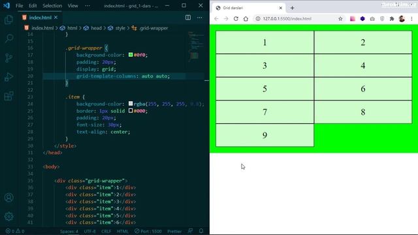This screenshot has width=418, height=235.
Task: Click the text-align: center declaration
Action: click(x=103, y=132)
